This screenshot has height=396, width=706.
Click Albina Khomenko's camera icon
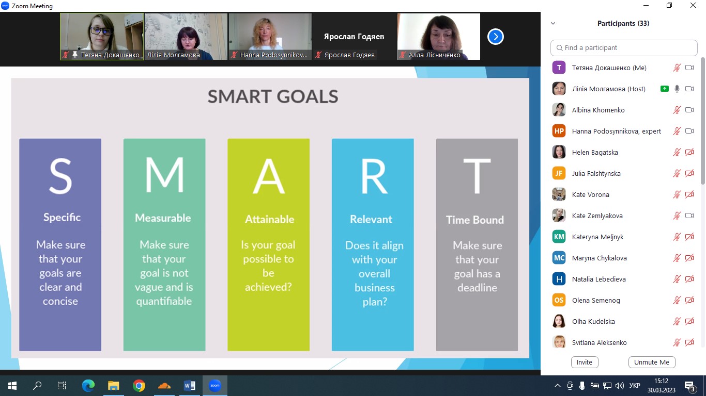[689, 110]
